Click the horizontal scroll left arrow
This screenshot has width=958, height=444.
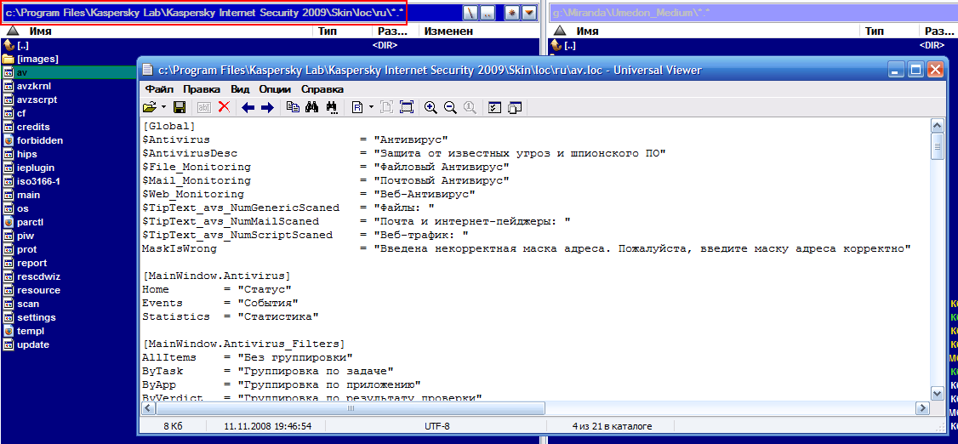[x=149, y=407]
